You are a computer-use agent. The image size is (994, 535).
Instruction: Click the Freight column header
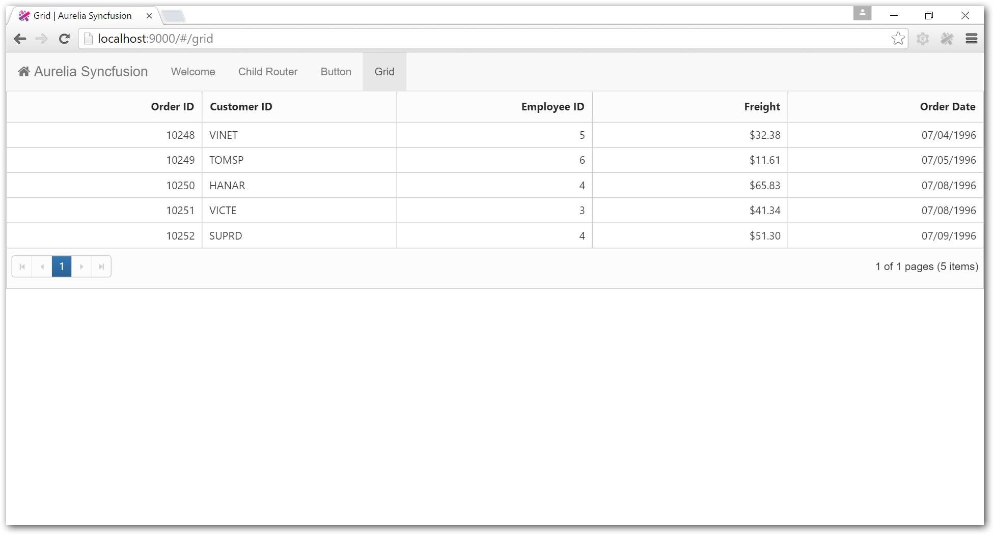762,107
